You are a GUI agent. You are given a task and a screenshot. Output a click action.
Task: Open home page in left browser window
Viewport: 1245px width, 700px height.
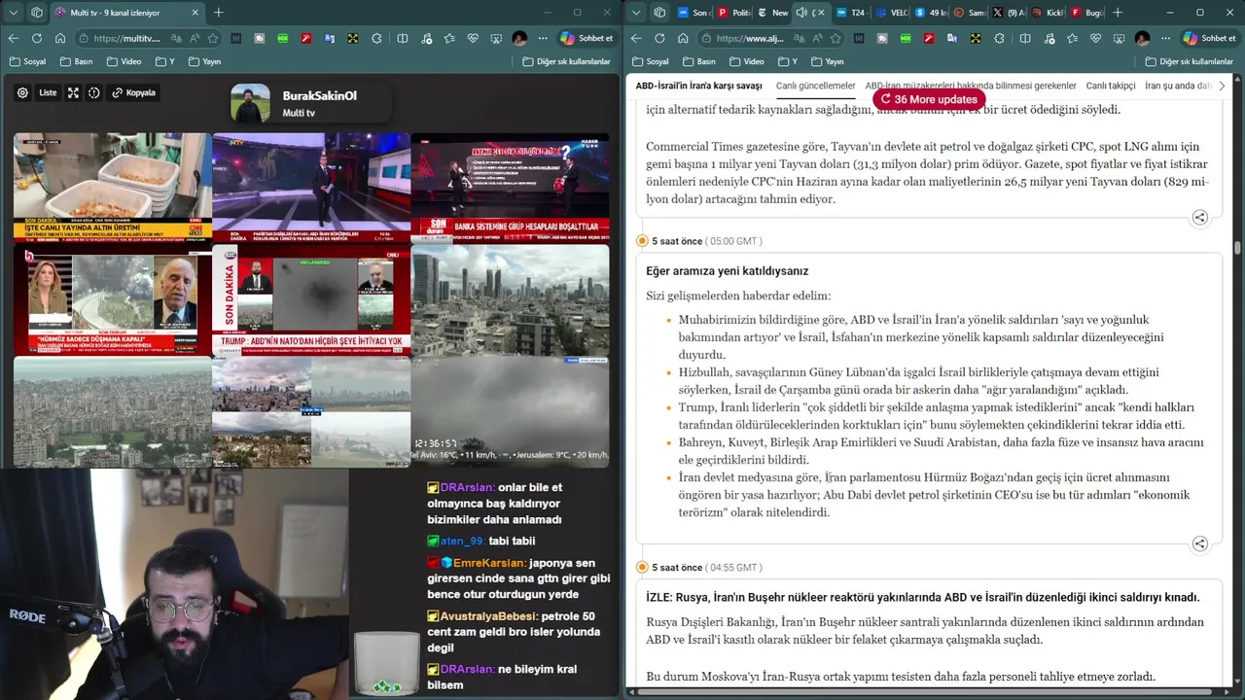(x=60, y=38)
